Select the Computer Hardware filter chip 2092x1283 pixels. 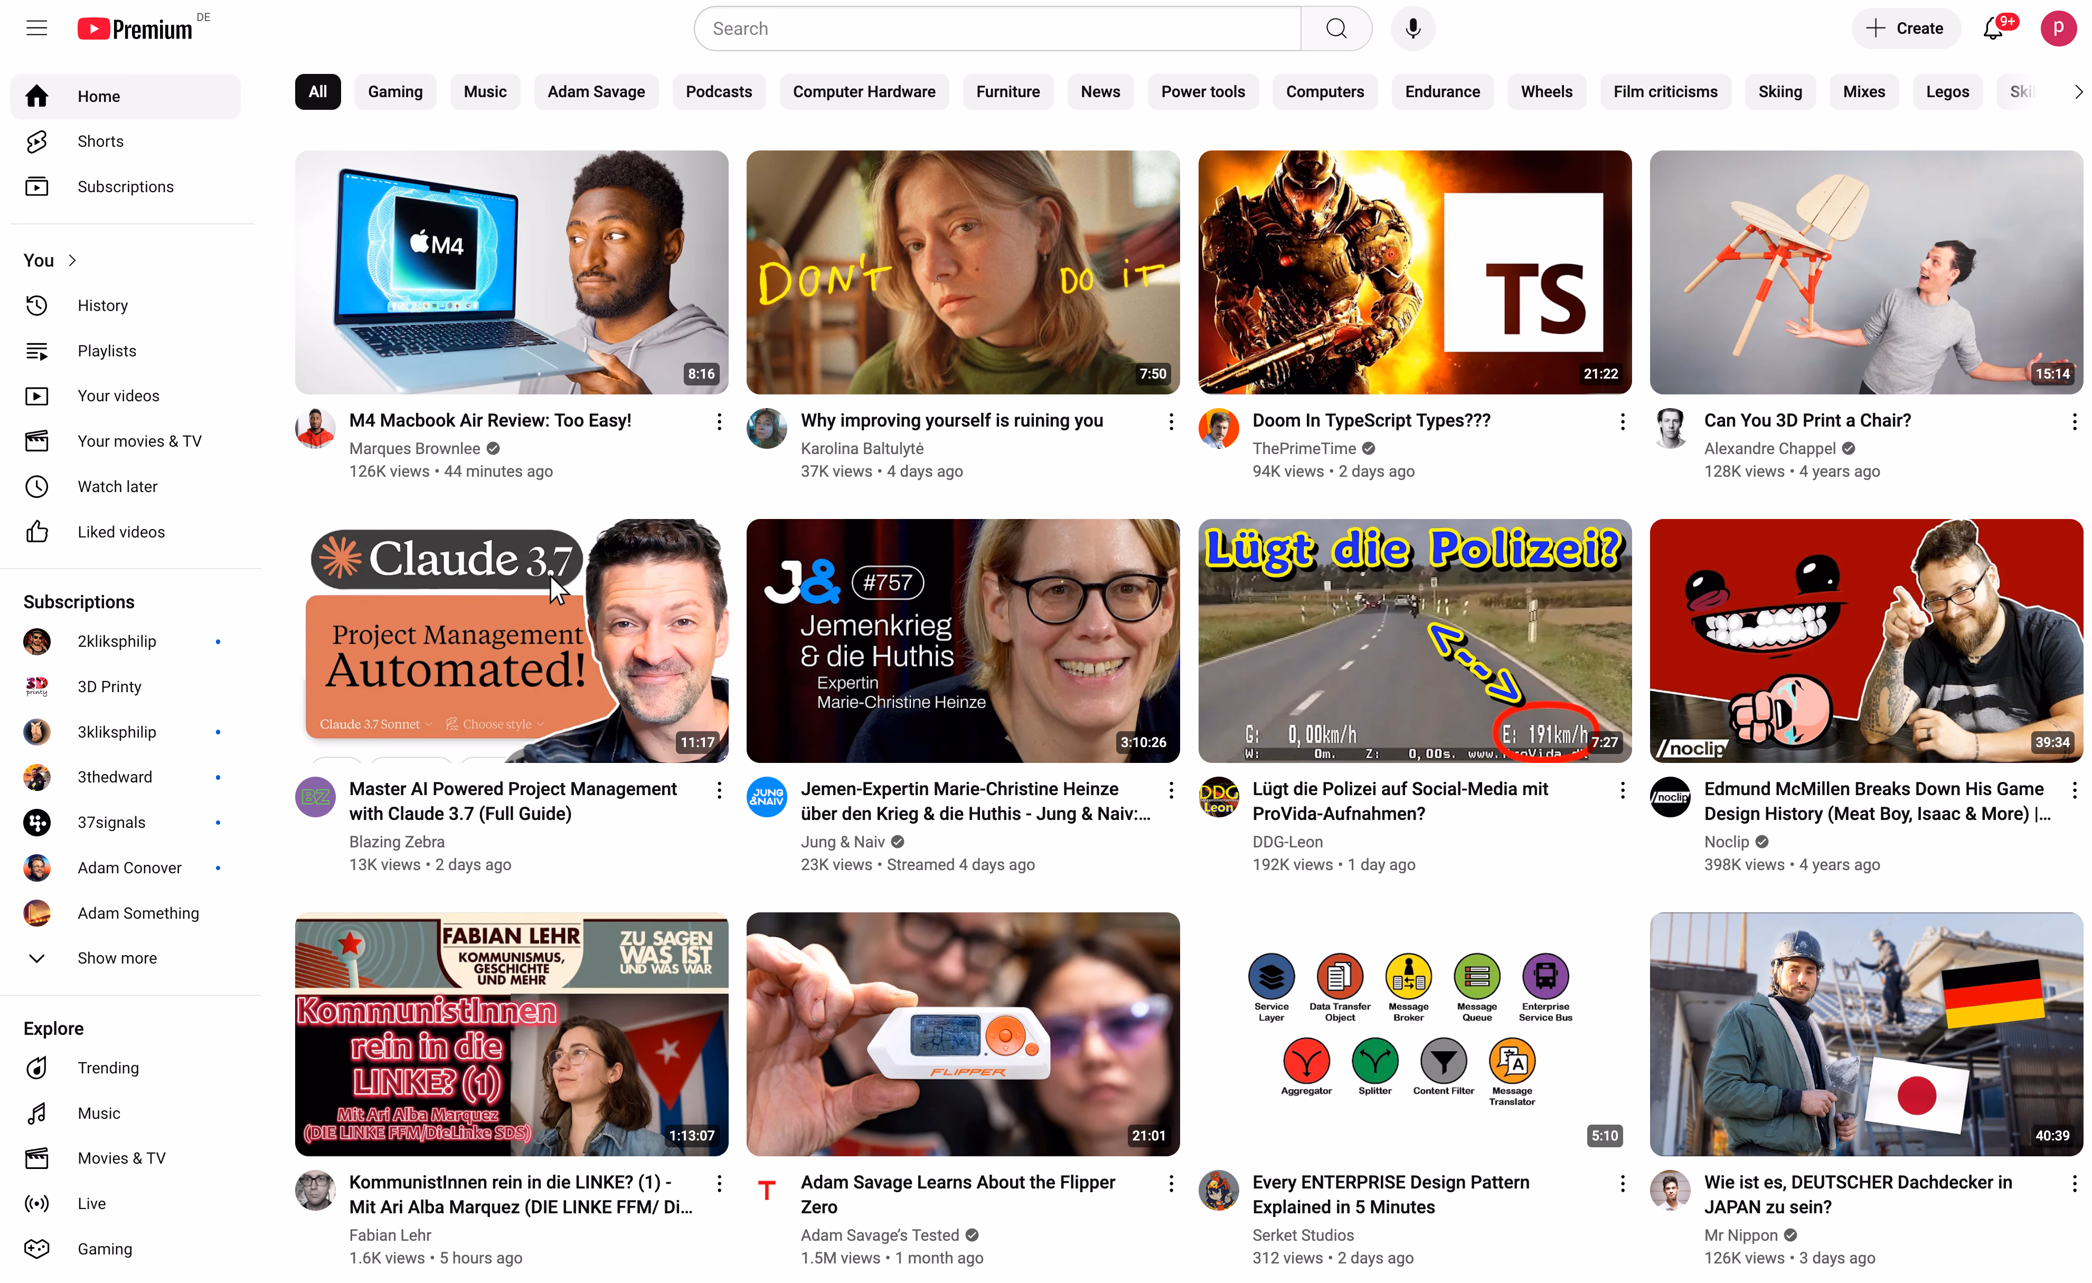click(863, 92)
